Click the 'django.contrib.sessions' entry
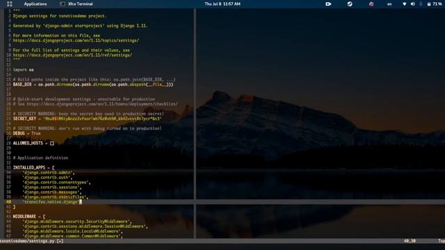 pyautogui.click(x=52, y=187)
